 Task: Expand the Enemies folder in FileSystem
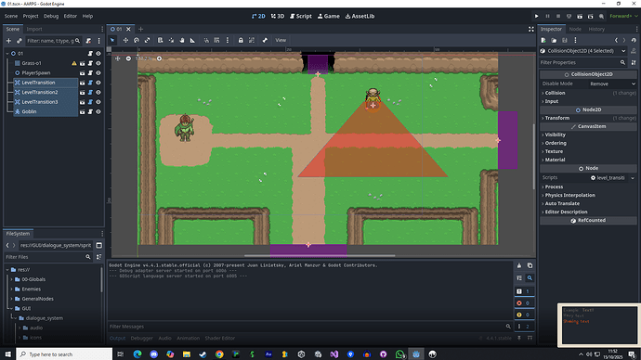click(x=12, y=289)
